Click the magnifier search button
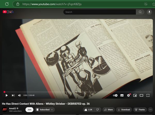Viewport: 155px width, 115px height. (140, 12)
